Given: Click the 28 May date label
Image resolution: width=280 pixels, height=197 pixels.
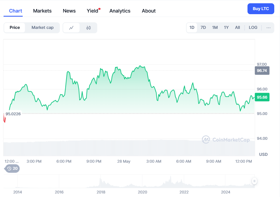Looking at the screenshot, I should pyautogui.click(x=124, y=161).
